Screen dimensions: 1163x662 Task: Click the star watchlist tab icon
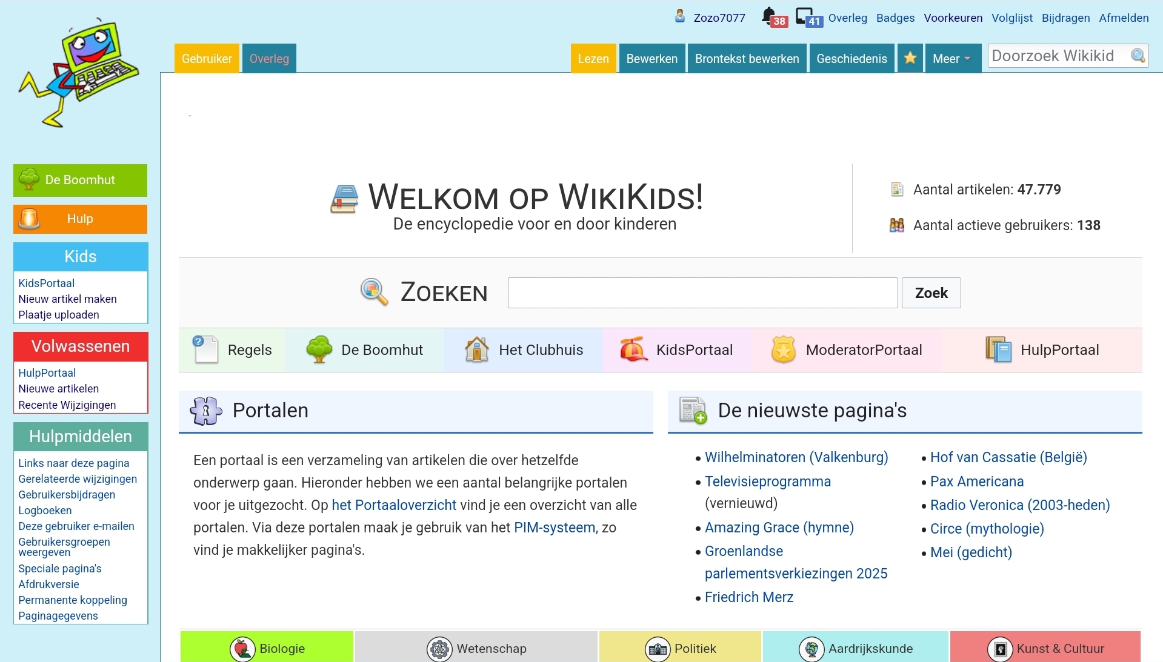coord(910,58)
